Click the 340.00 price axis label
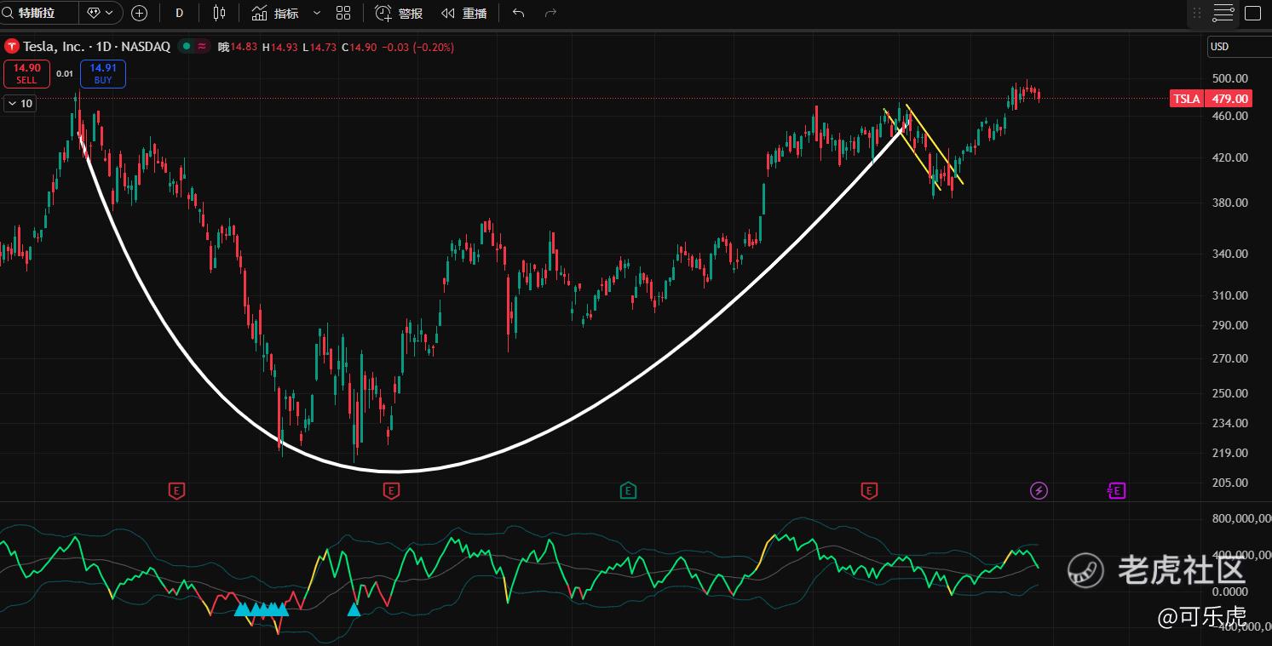Screen dimensions: 1272x646 1230,254
